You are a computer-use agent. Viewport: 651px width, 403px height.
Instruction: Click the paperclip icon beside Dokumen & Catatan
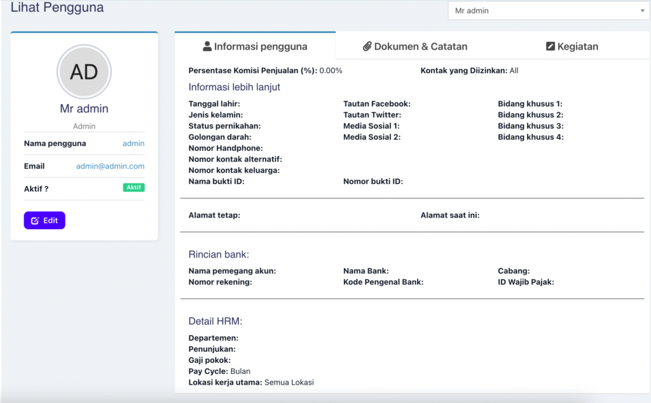(x=367, y=46)
